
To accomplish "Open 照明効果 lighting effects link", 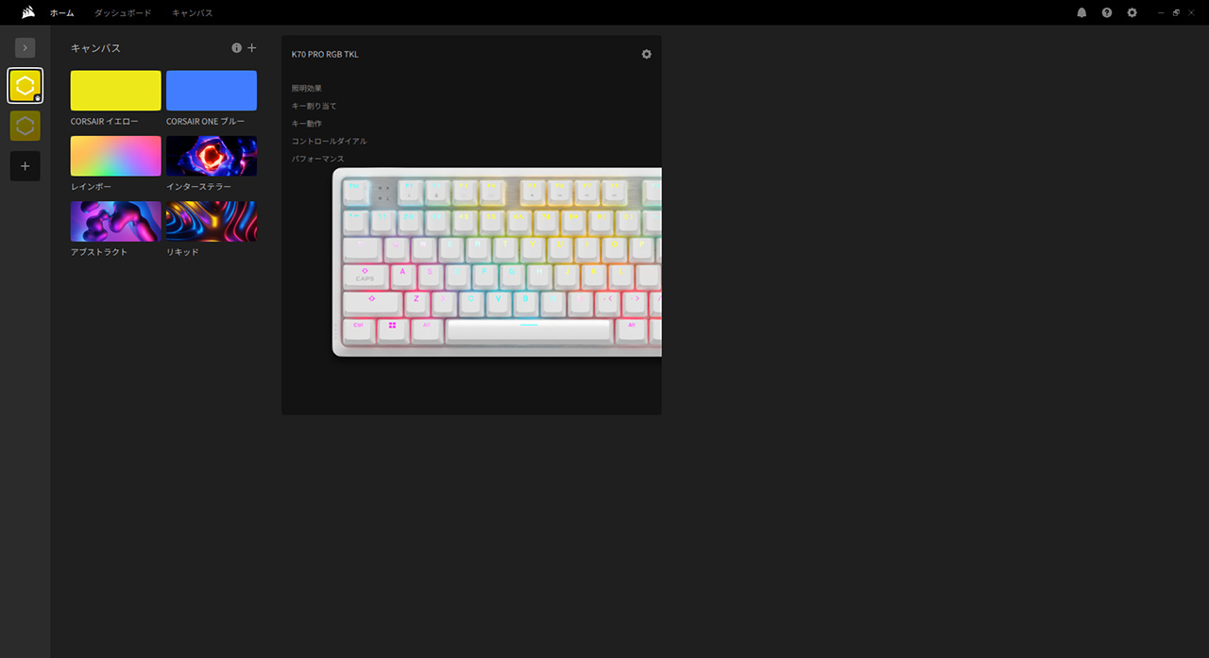I will 307,89.
